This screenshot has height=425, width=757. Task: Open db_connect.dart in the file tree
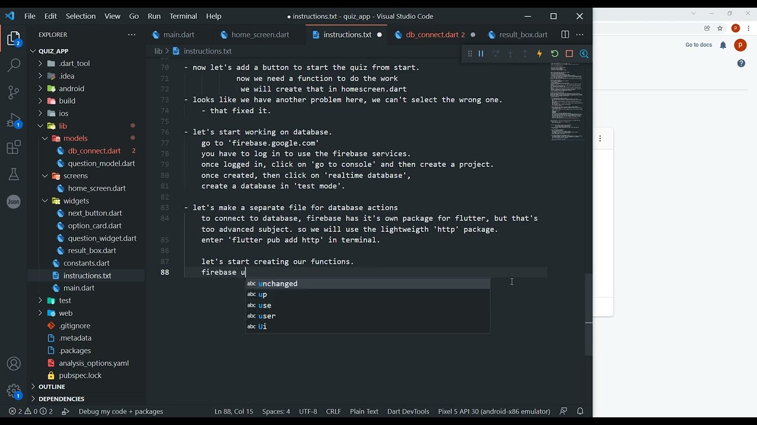coord(94,151)
